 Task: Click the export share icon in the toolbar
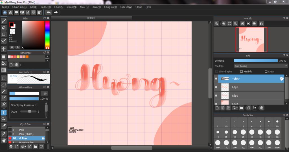coord(10,12)
